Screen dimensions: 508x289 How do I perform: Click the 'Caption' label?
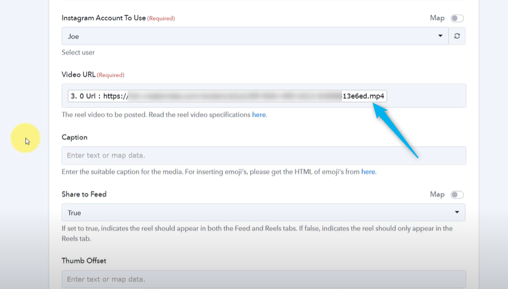coord(74,138)
